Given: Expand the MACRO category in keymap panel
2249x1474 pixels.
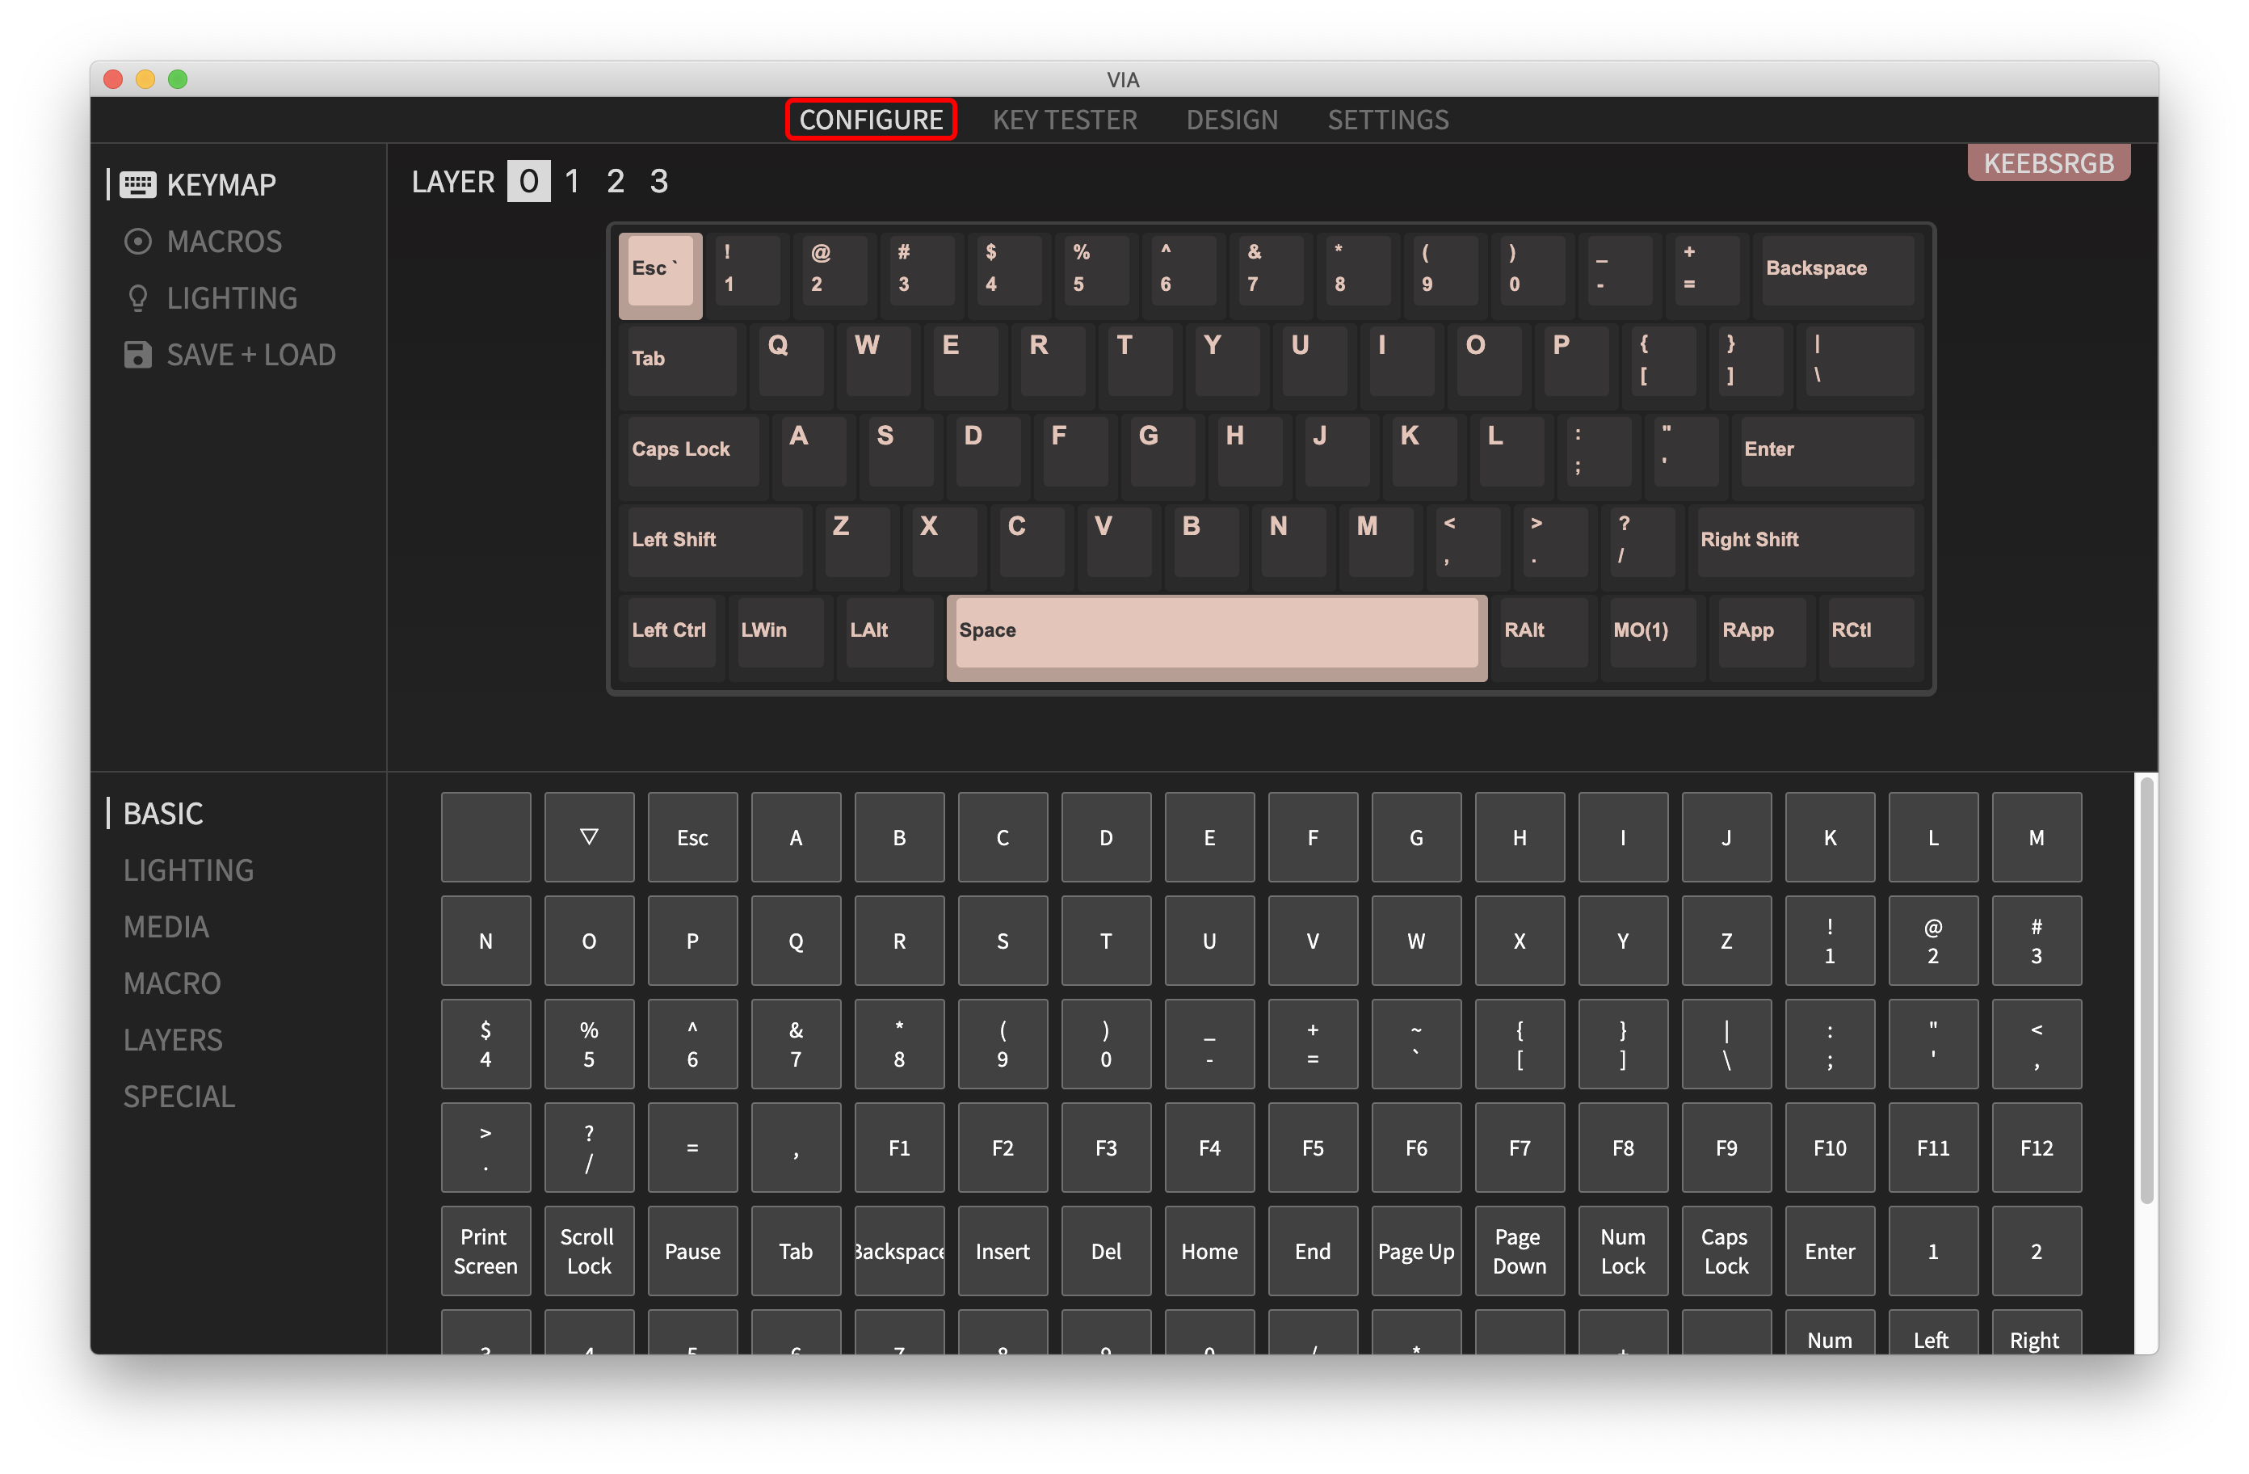Looking at the screenshot, I should (173, 982).
